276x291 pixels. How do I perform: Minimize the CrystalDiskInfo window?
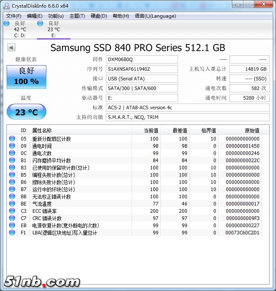coord(238,4)
